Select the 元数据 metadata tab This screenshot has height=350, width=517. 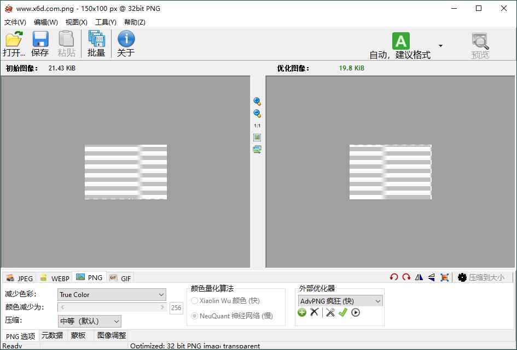pos(52,335)
